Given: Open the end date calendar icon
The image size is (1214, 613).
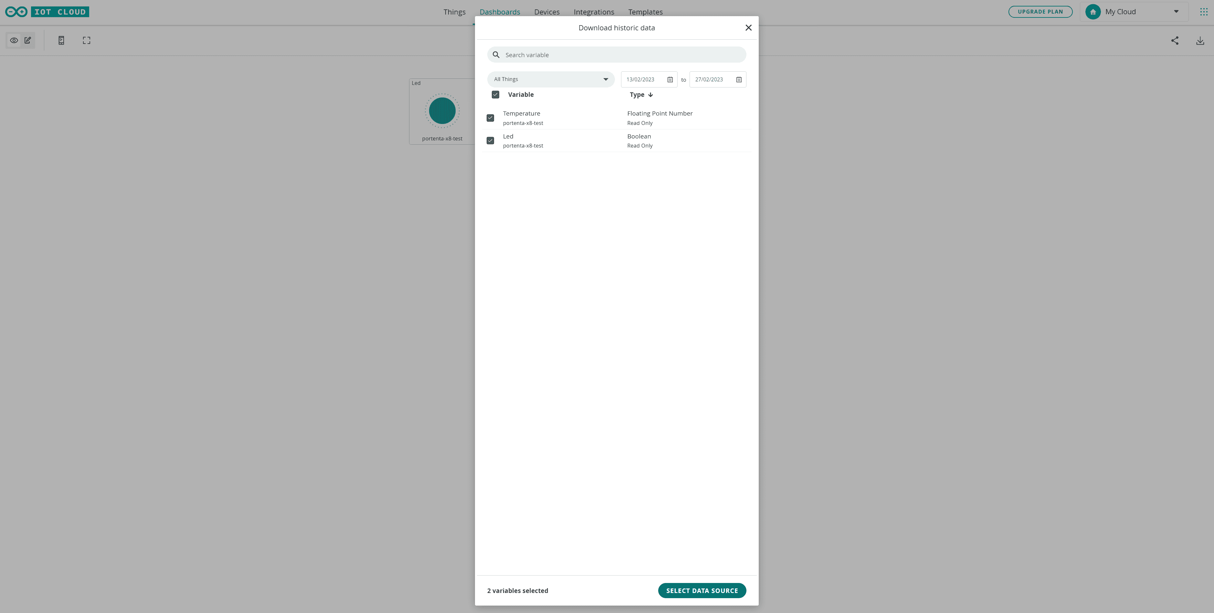Looking at the screenshot, I should (x=738, y=79).
